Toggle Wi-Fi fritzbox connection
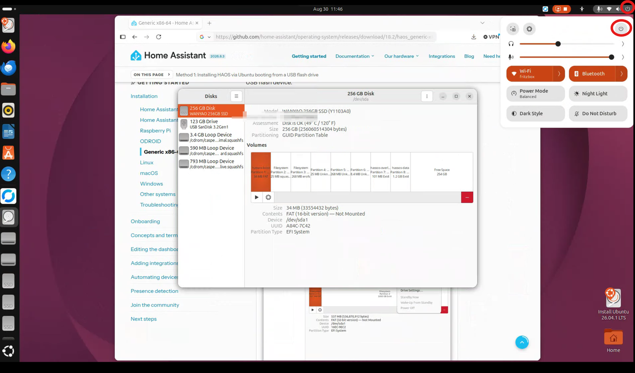This screenshot has height=373, width=635. [x=530, y=74]
